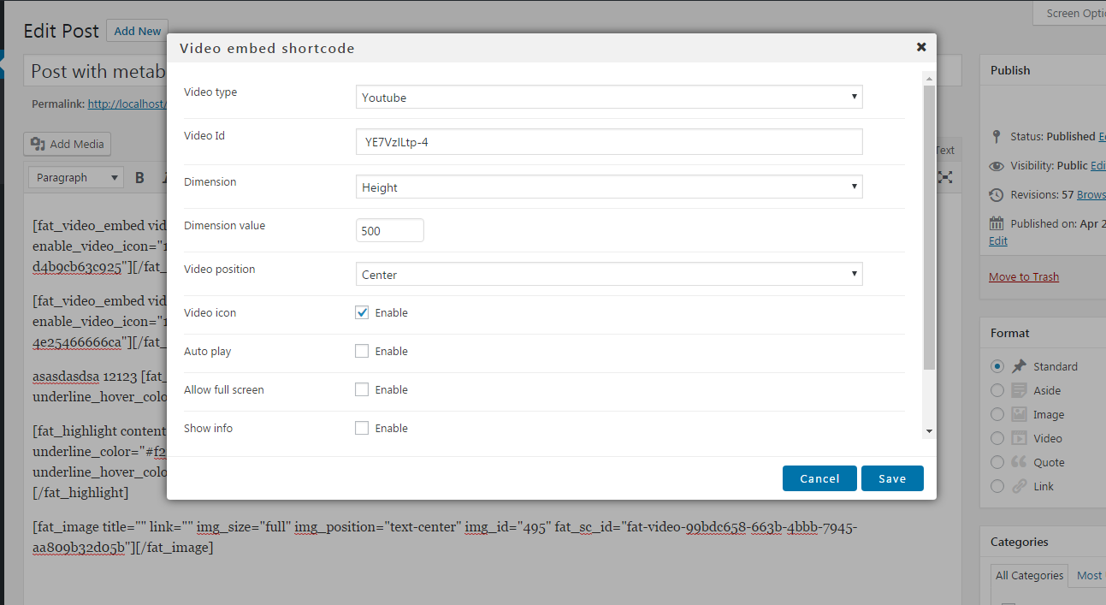The height and width of the screenshot is (605, 1106).
Task: Enable the Auto play checkbox
Action: click(x=362, y=351)
